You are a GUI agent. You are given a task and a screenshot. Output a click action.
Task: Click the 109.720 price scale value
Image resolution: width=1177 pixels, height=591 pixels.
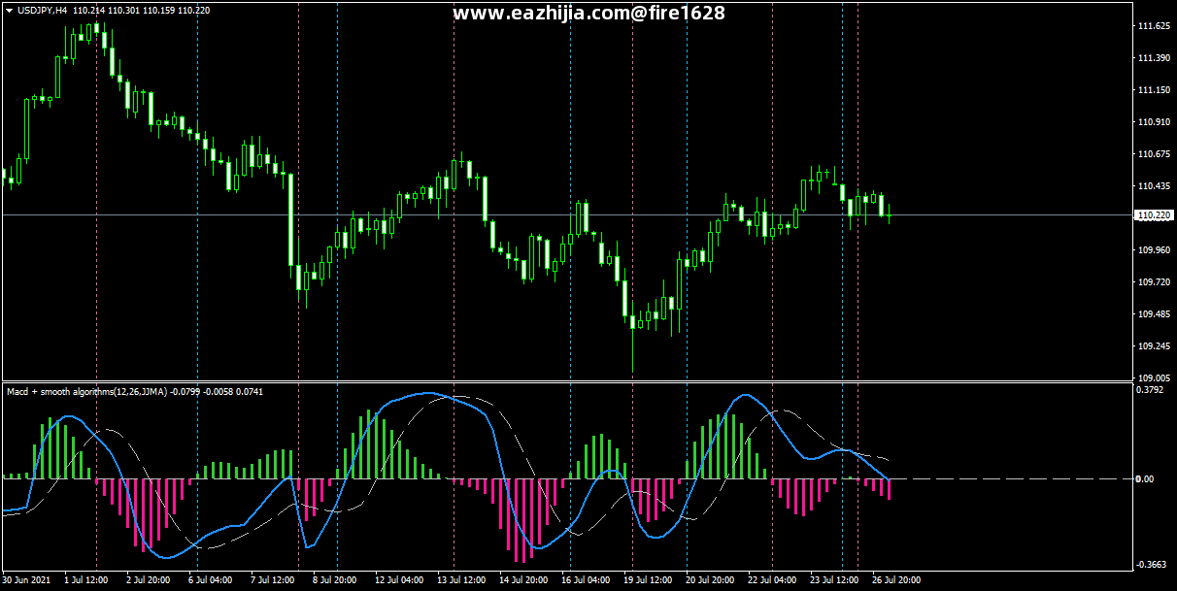click(1152, 282)
